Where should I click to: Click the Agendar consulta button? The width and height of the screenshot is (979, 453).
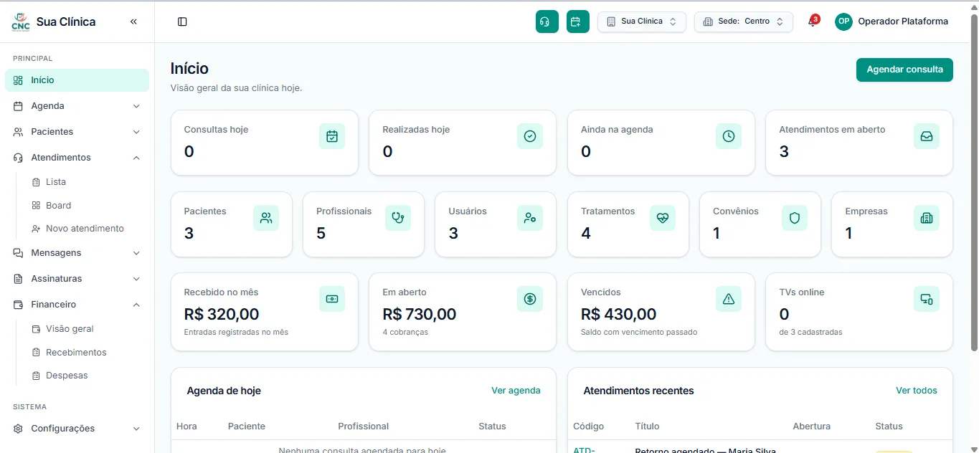point(904,70)
